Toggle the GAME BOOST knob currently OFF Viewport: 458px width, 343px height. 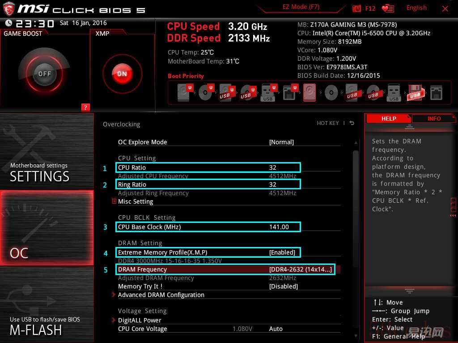coord(44,74)
